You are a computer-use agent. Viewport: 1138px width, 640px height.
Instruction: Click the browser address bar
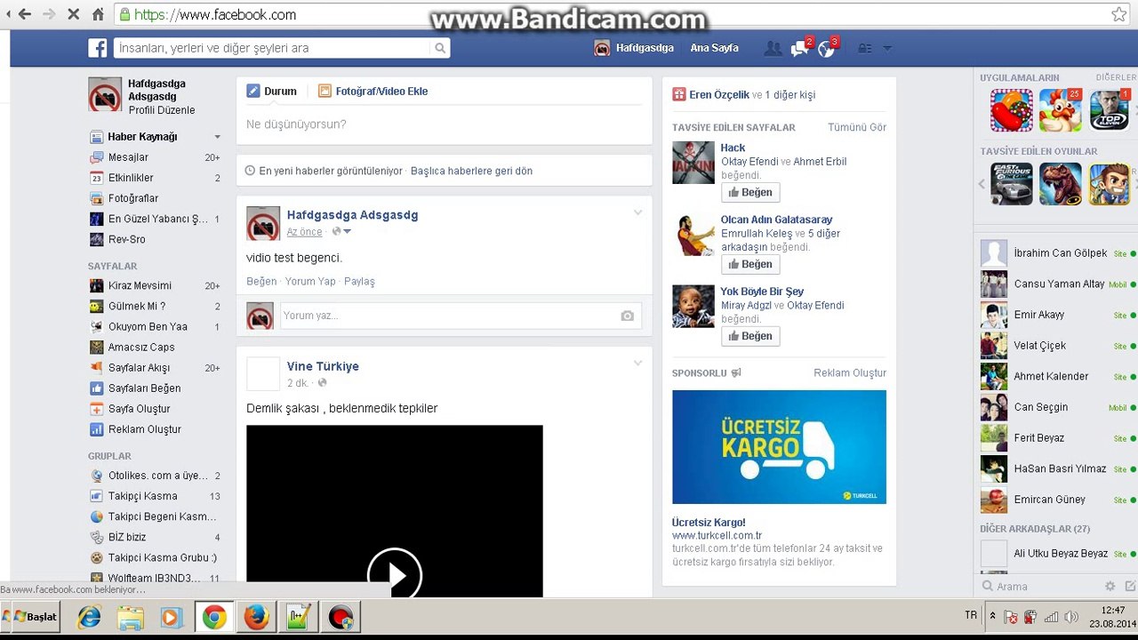pos(613,14)
